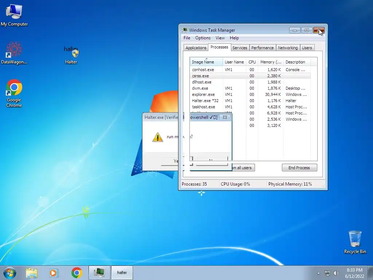Open the Windows Start menu orb

(x=10, y=273)
